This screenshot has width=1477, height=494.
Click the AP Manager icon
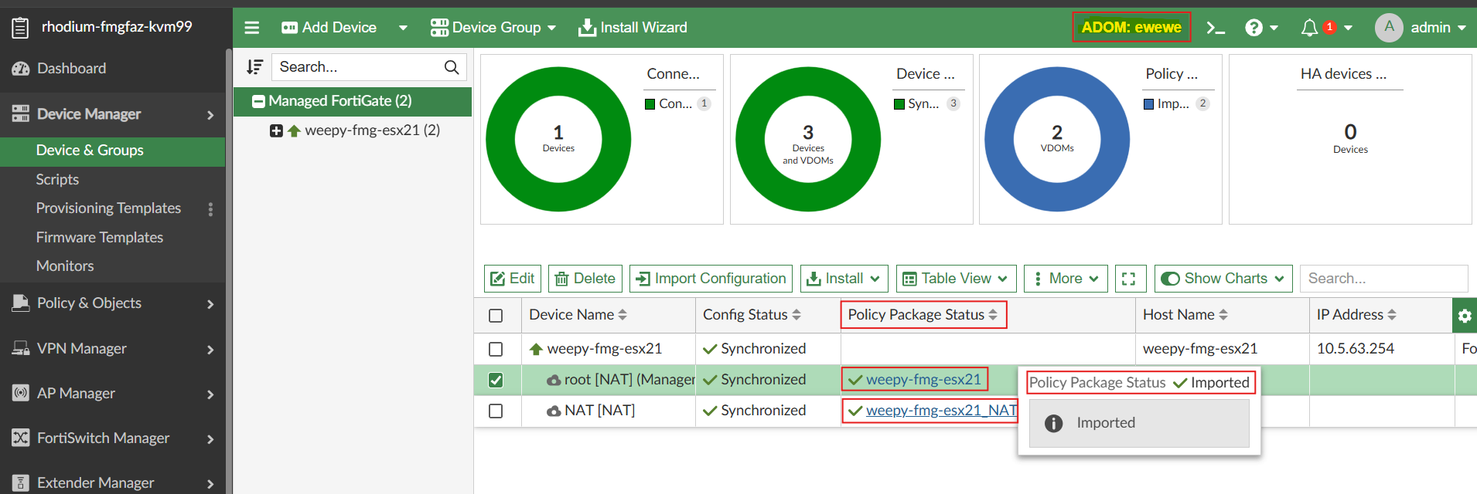(21, 393)
